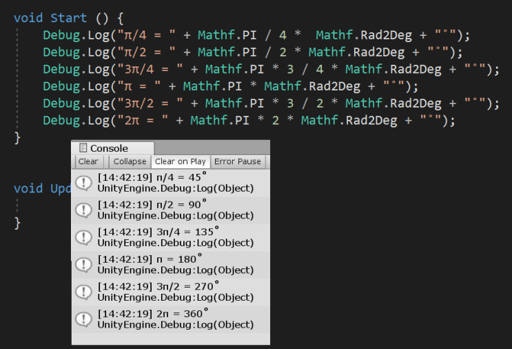Click the info icon beside the 3π/4 log
The image size is (512, 349).
point(83,237)
